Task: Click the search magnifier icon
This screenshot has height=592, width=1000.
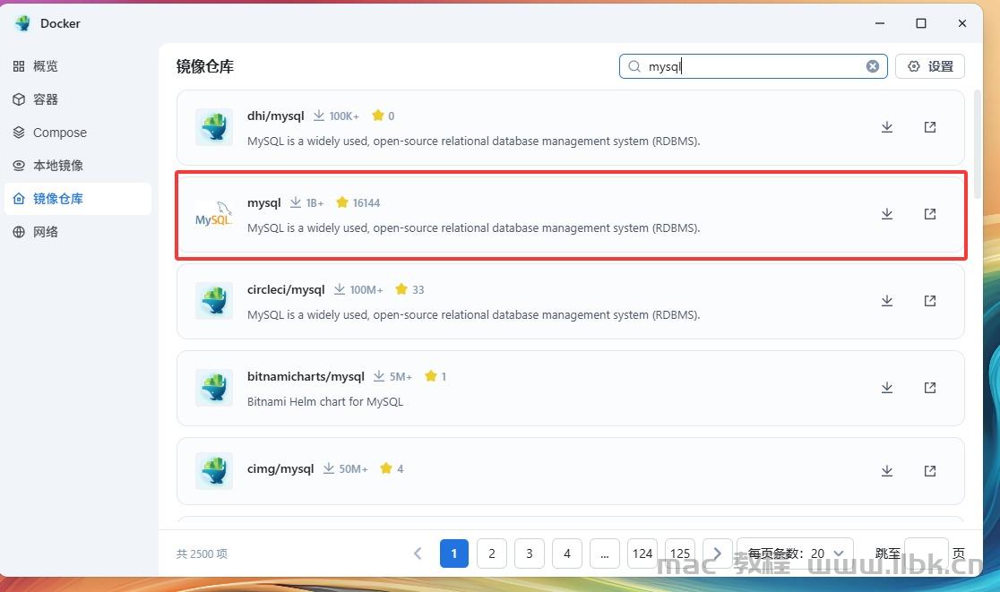Action: pyautogui.click(x=634, y=66)
